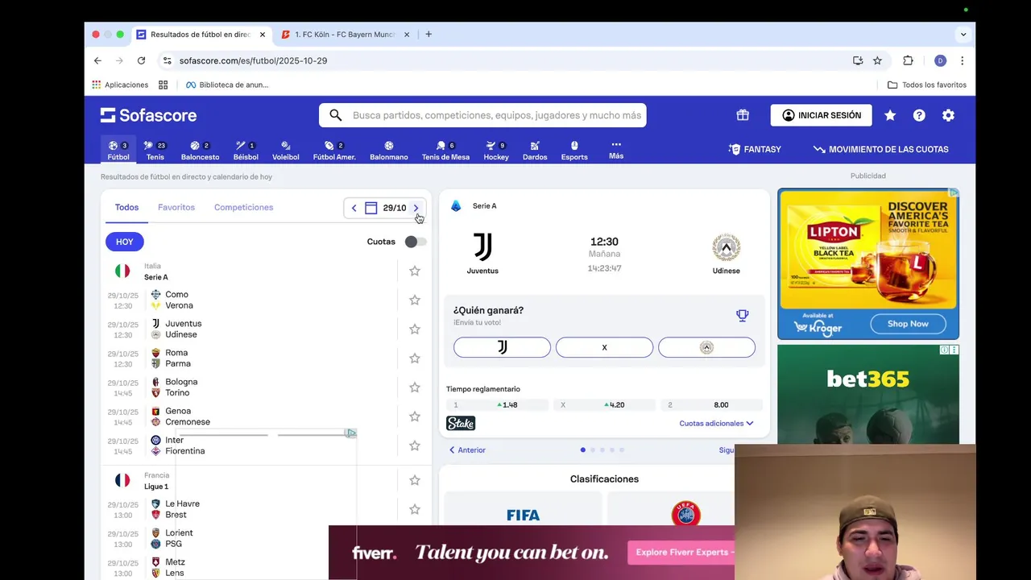Star the Juventus vs Udinese match
The width and height of the screenshot is (1031, 580).
click(415, 329)
